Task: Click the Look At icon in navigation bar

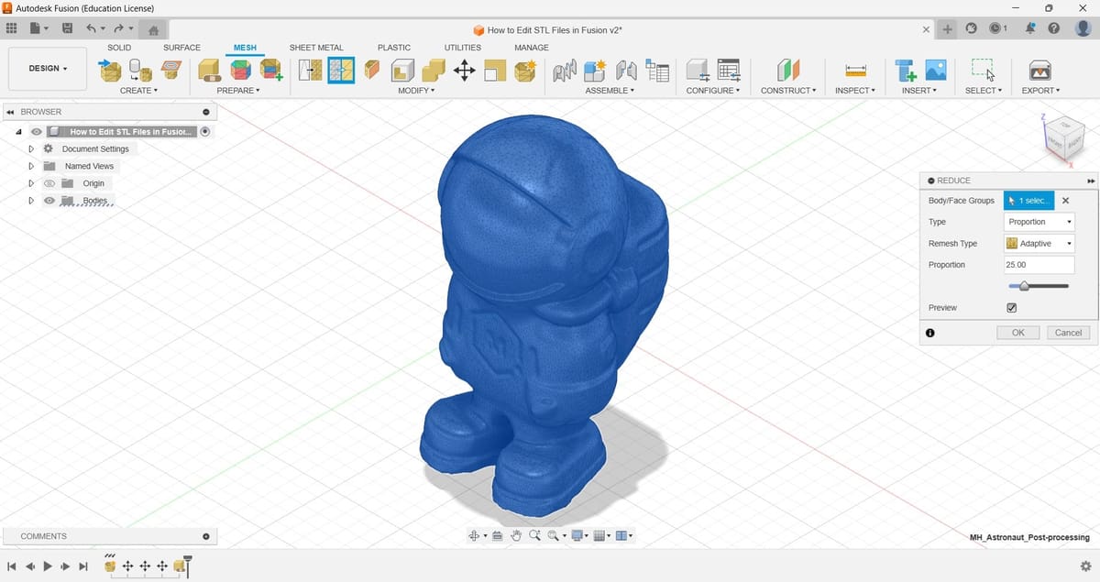Action: pyautogui.click(x=497, y=535)
